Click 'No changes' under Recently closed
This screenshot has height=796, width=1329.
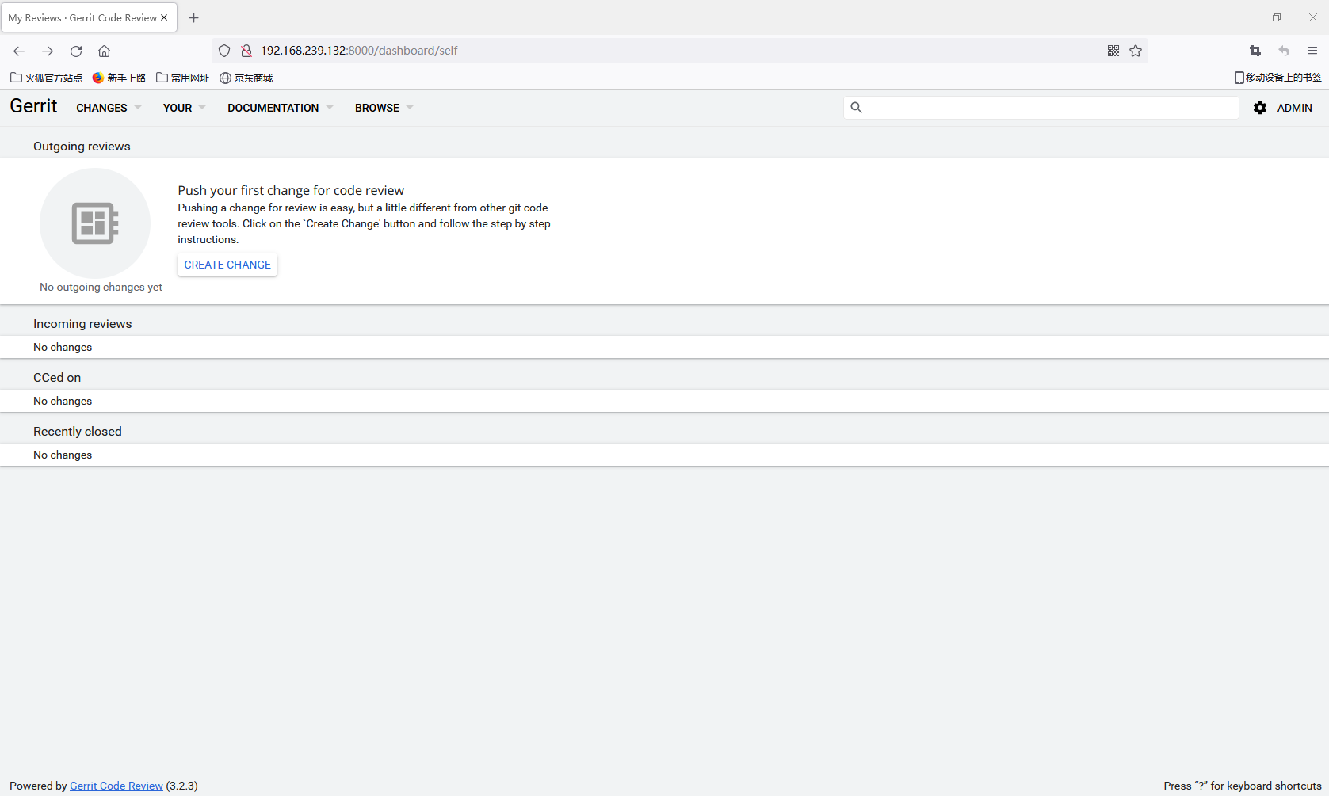pyautogui.click(x=63, y=455)
